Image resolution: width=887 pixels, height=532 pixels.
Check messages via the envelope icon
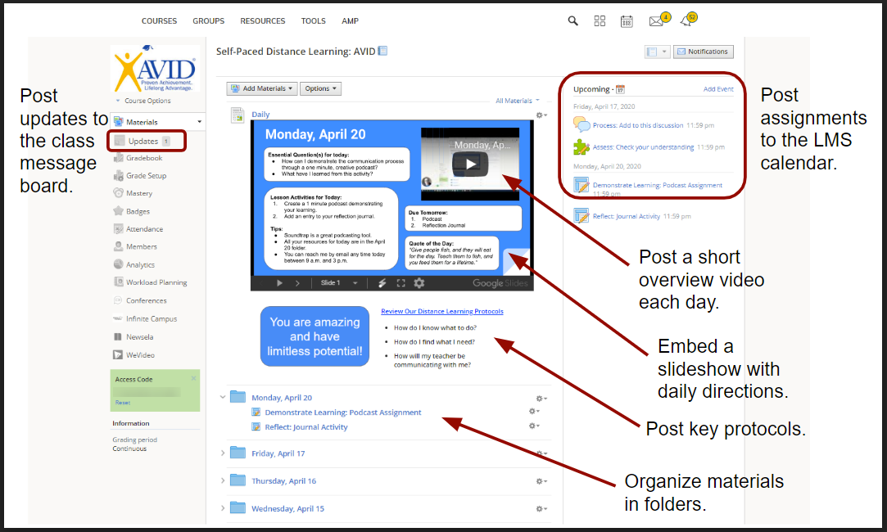point(655,20)
